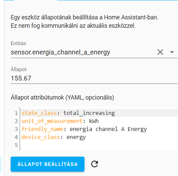The width and height of the screenshot is (178, 176).
Task: Expand the Entitás dropdown arrow
Action: pyautogui.click(x=172, y=52)
